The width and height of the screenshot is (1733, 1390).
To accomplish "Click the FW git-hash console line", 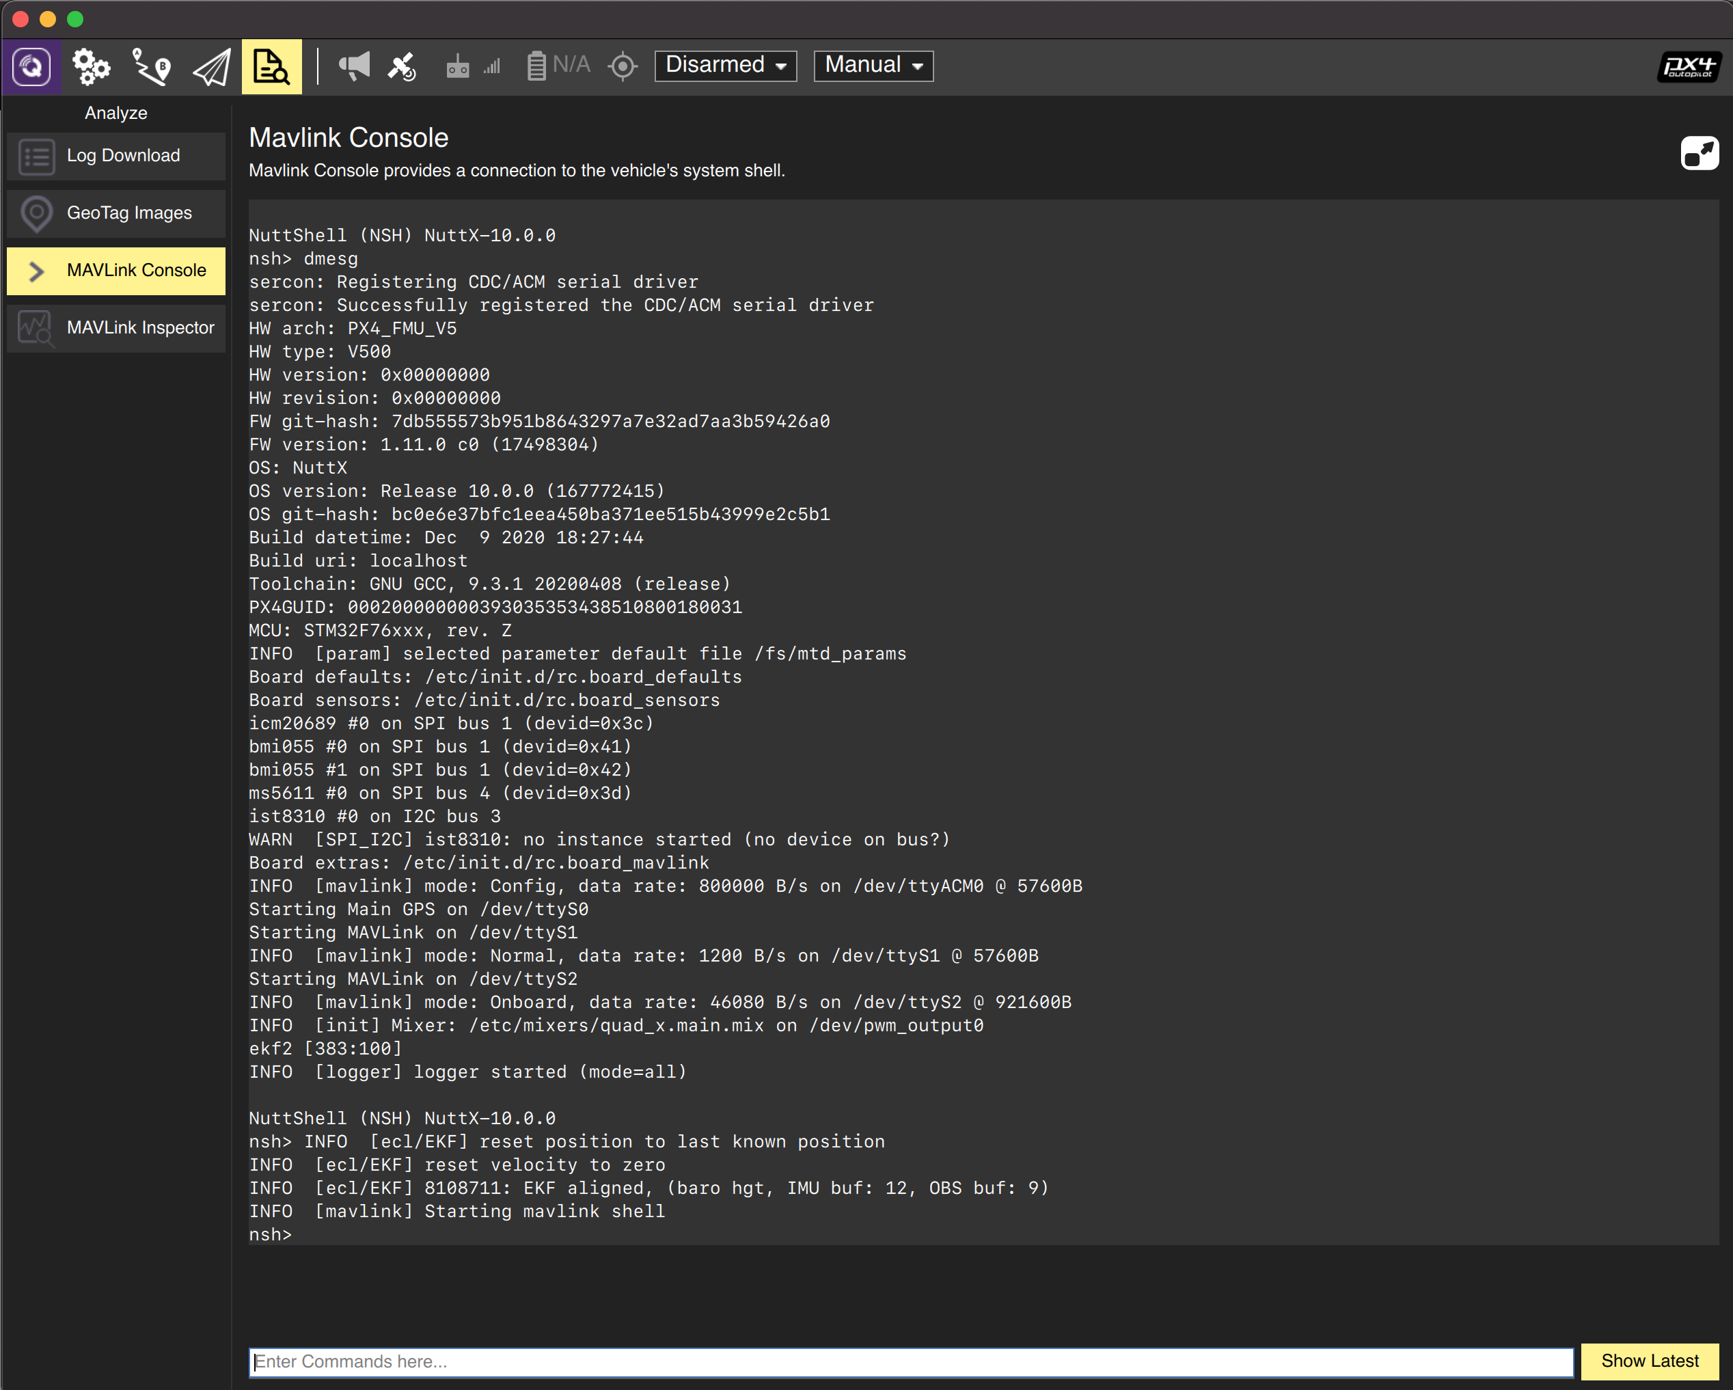I will pyautogui.click(x=539, y=421).
